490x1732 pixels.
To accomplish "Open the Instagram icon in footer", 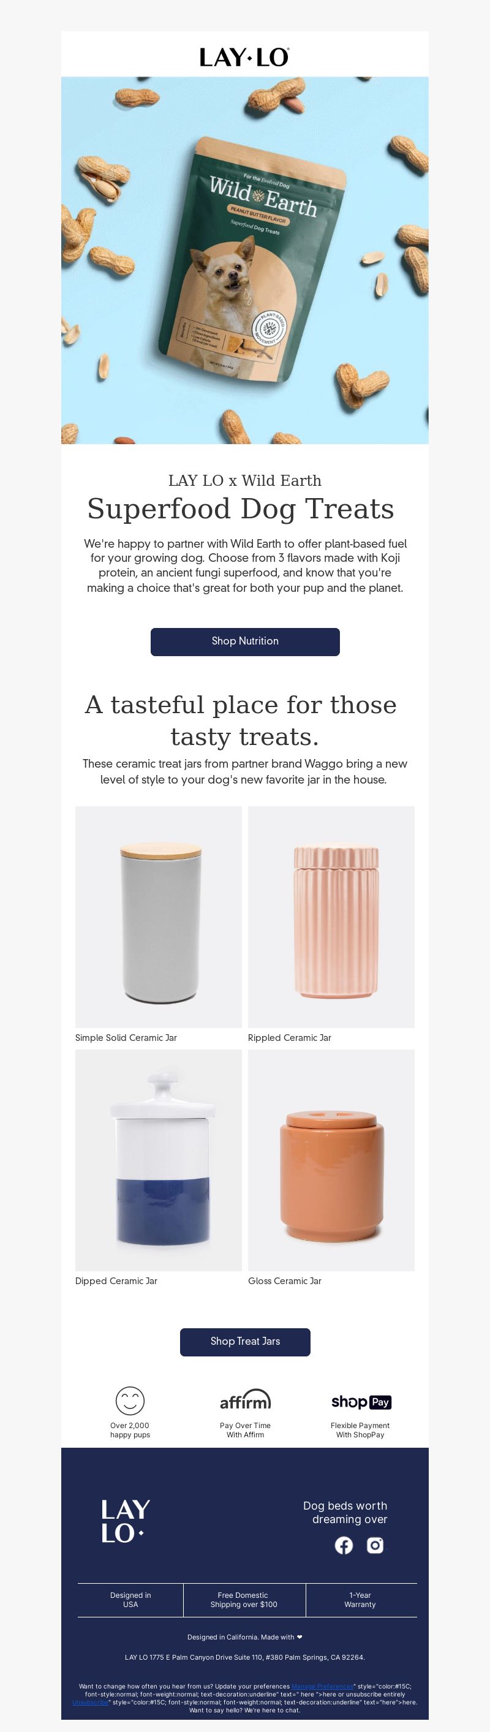I will 375,1545.
